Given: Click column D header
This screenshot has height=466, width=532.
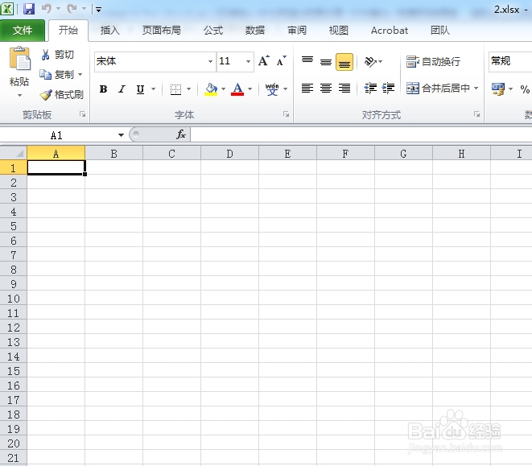Looking at the screenshot, I should click(229, 154).
